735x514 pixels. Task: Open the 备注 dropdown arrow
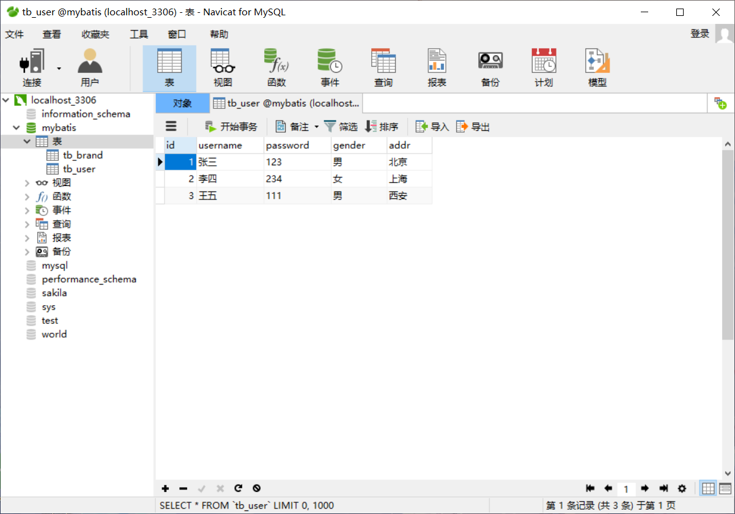point(317,127)
